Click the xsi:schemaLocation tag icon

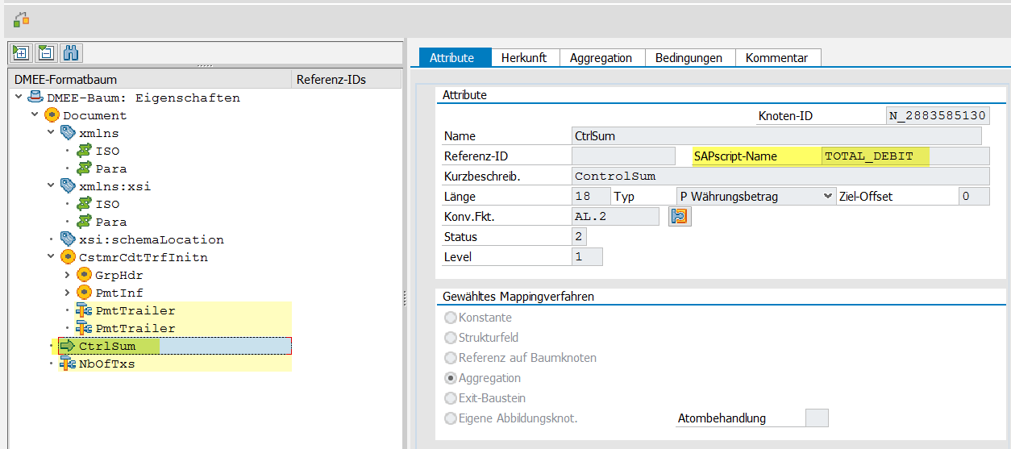[x=68, y=239]
